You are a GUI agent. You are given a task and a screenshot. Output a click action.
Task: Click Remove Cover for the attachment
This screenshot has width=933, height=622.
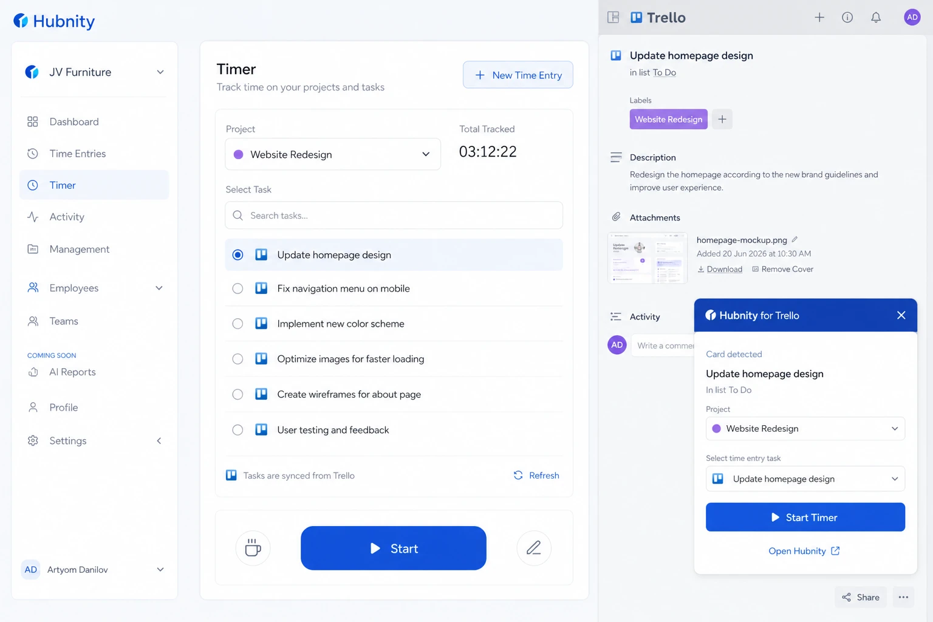click(782, 269)
